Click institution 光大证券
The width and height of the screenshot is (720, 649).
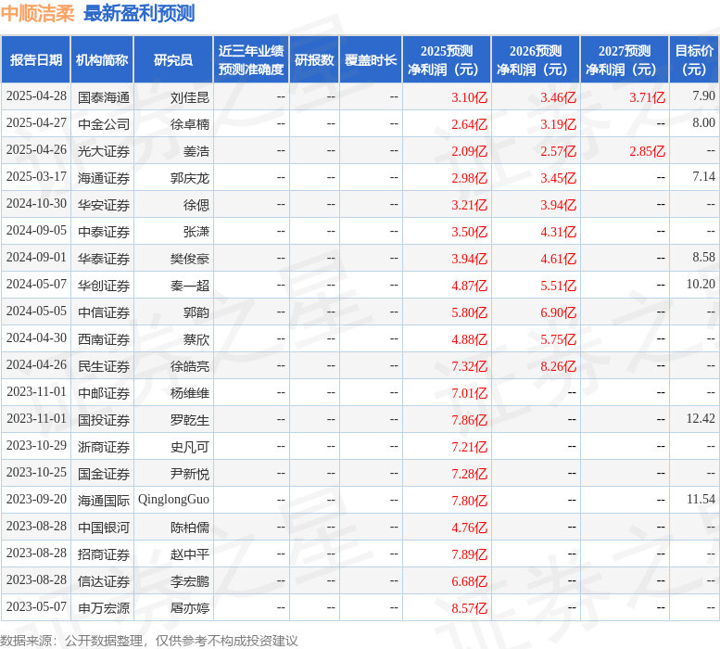point(104,151)
